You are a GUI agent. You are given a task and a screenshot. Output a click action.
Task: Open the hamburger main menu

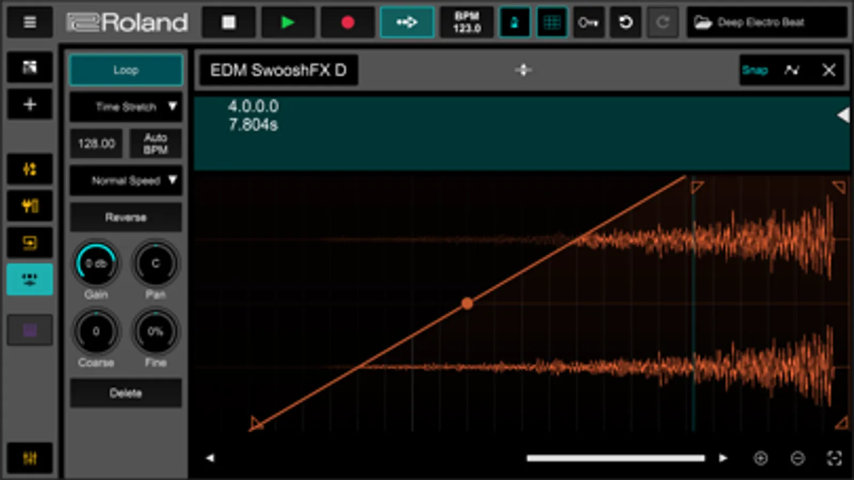(30, 22)
